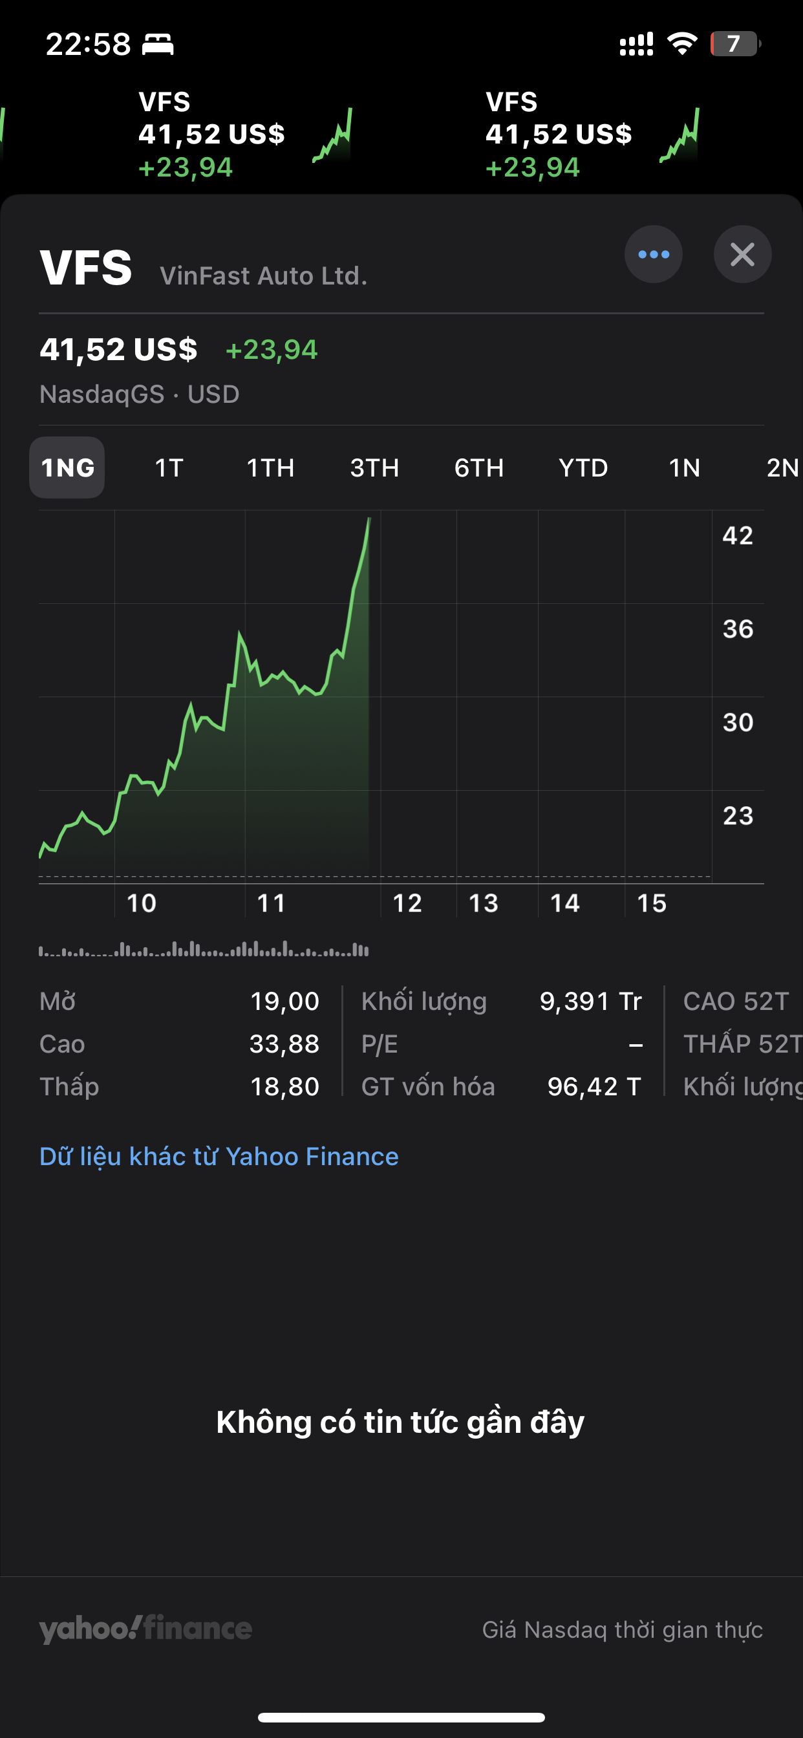The image size is (803, 1738).
Task: Tap the cellular signal bars icon
Action: [636, 44]
